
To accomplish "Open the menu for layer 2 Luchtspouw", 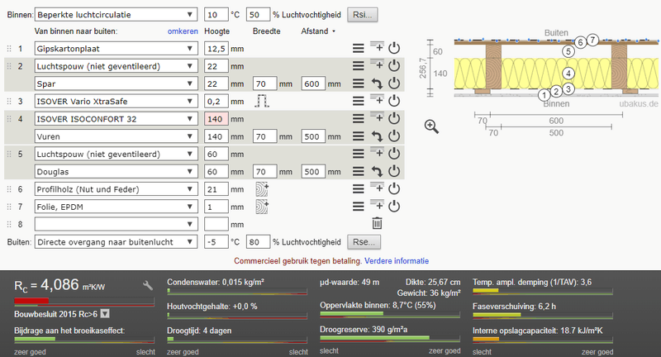I will click(x=359, y=66).
